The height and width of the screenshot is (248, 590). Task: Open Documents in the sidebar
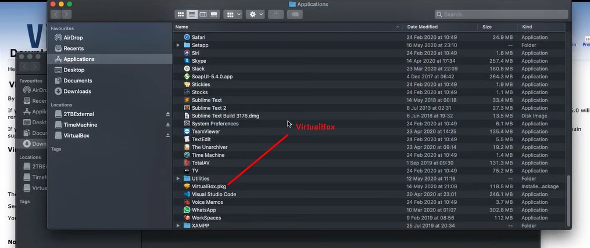(x=110, y=80)
